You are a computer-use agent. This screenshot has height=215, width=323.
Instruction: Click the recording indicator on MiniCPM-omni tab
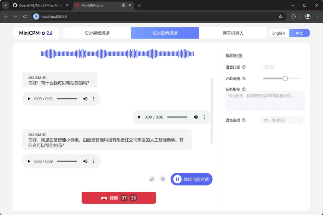123,5
